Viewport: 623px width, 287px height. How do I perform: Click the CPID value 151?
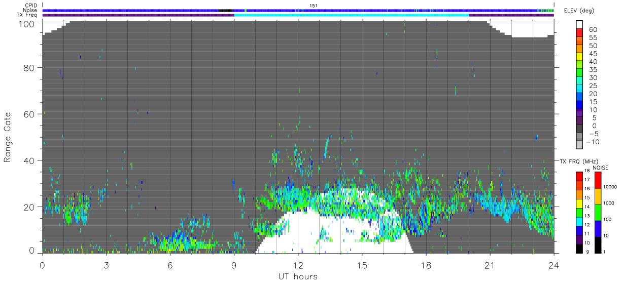[314, 6]
